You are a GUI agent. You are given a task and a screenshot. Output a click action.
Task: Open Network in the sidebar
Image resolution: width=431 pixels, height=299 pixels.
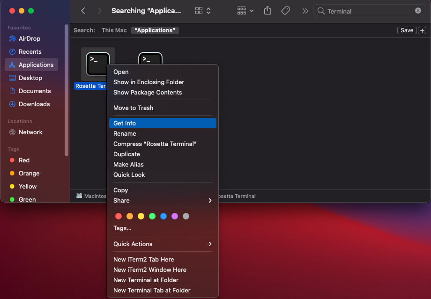pos(31,132)
